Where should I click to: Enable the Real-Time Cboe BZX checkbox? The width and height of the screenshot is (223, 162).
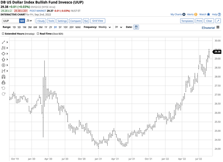38,34
